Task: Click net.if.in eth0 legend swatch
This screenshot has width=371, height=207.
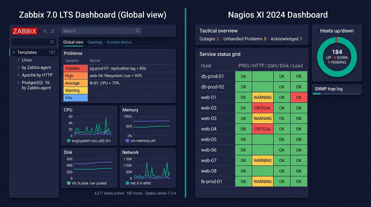Action: coord(128,183)
